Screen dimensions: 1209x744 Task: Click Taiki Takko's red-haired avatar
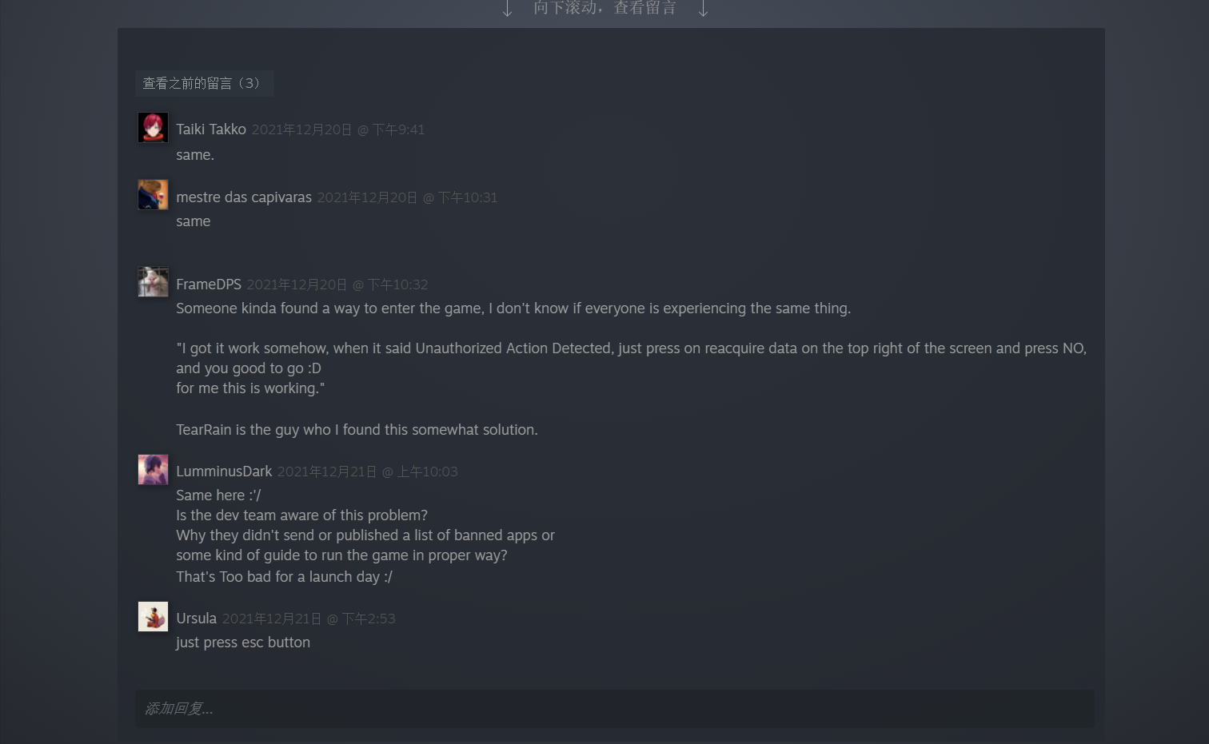[153, 128]
